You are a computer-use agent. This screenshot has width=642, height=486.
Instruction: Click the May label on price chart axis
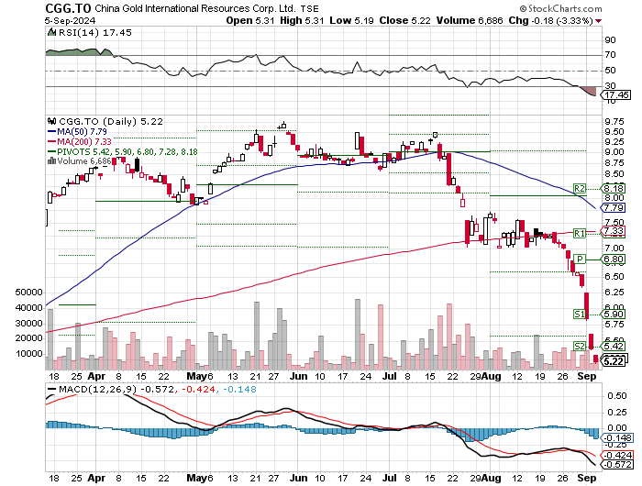[x=196, y=376]
